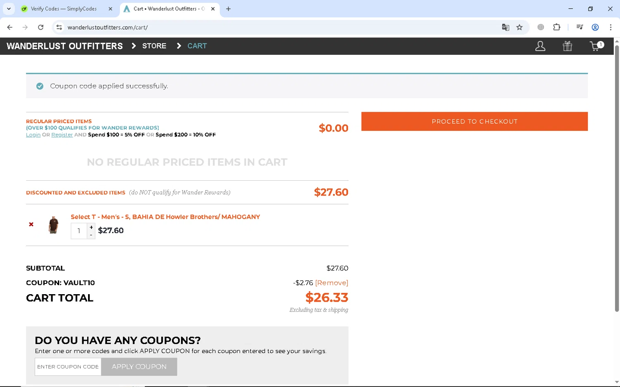Screen dimensions: 620x387
Task: Open the Chrome three-dot menu
Action: 610,27
